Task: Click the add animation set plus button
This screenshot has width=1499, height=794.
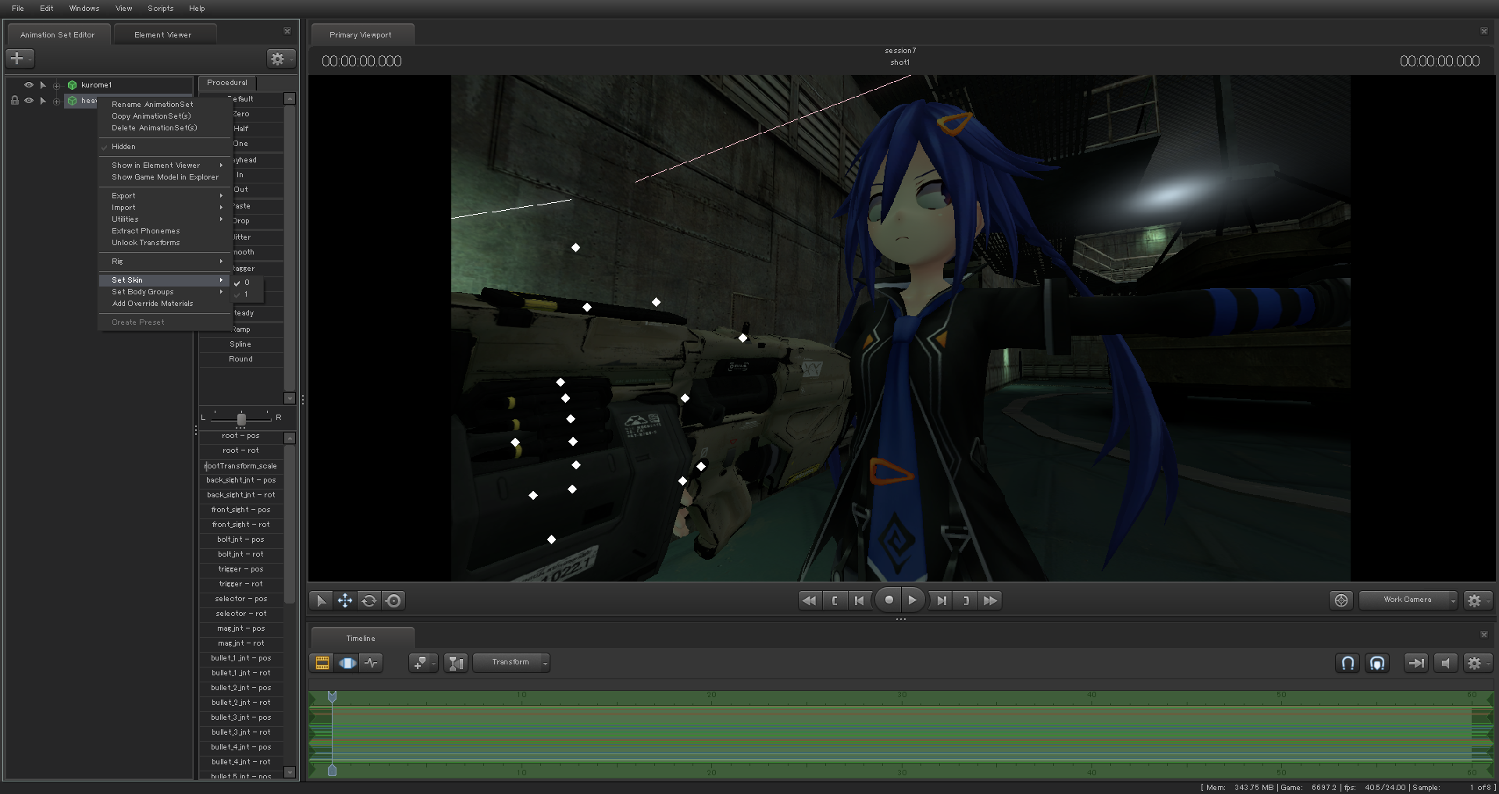Action: [20, 59]
